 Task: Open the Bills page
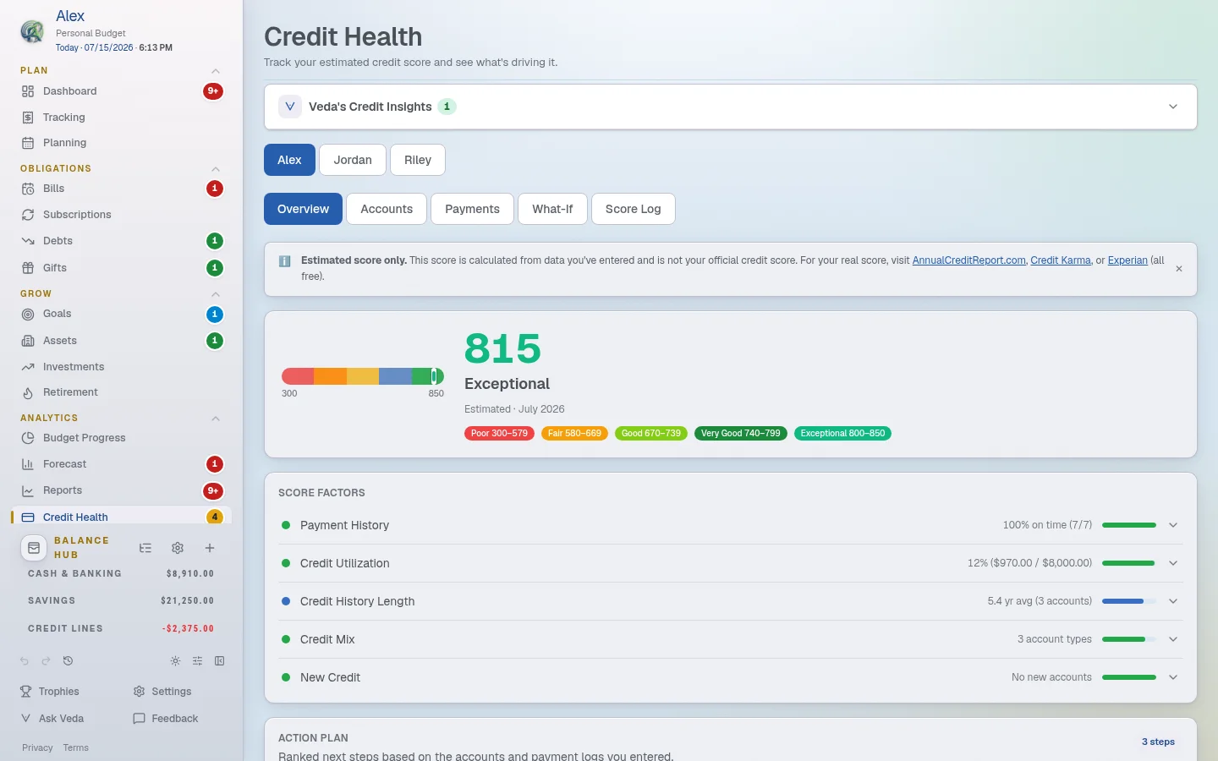click(x=121, y=189)
